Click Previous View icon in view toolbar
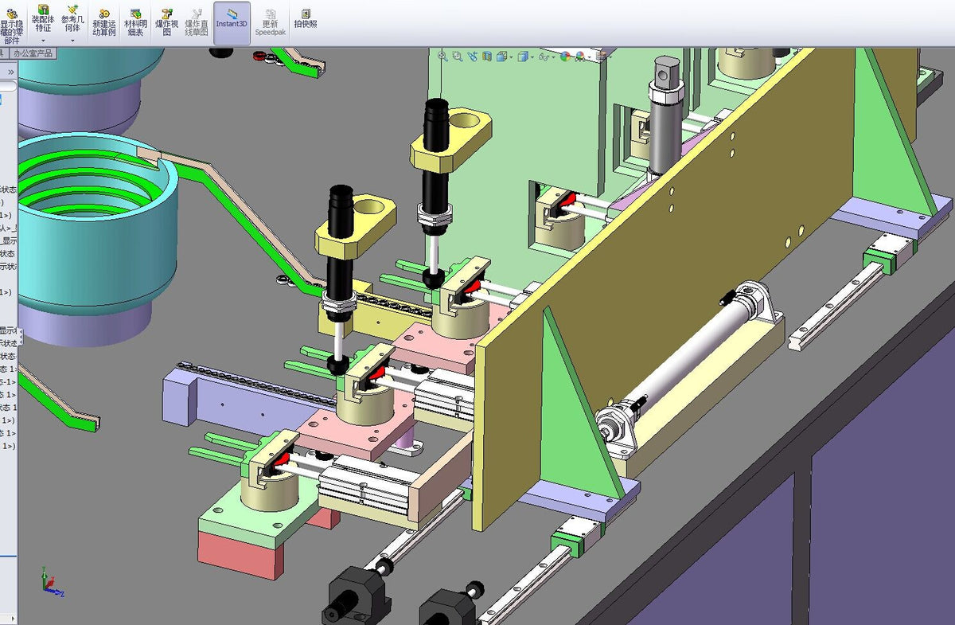This screenshot has width=955, height=625. point(473,56)
